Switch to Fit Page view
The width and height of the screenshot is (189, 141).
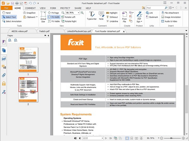[x=54, y=13]
